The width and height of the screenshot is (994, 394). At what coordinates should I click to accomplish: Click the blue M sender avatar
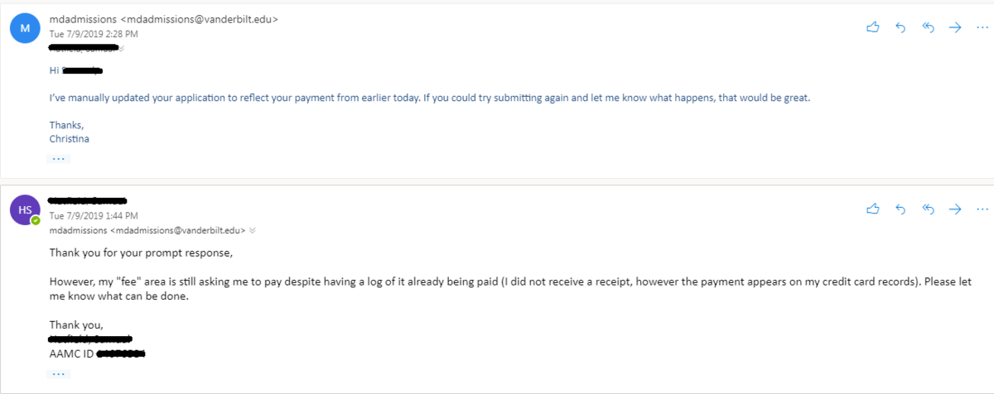(x=24, y=27)
